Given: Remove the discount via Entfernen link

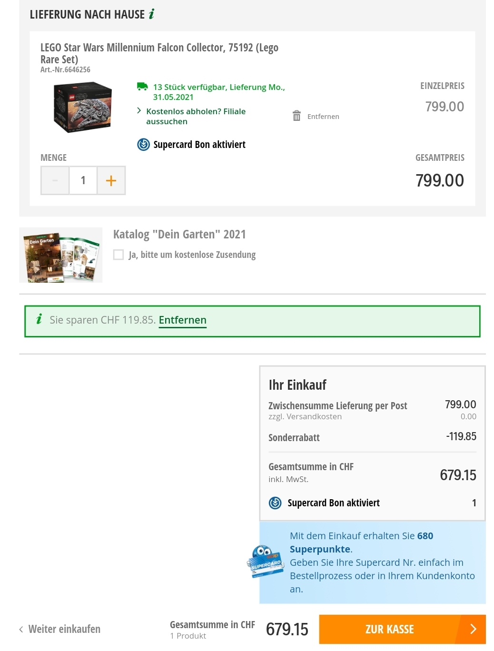Looking at the screenshot, I should pos(183,320).
